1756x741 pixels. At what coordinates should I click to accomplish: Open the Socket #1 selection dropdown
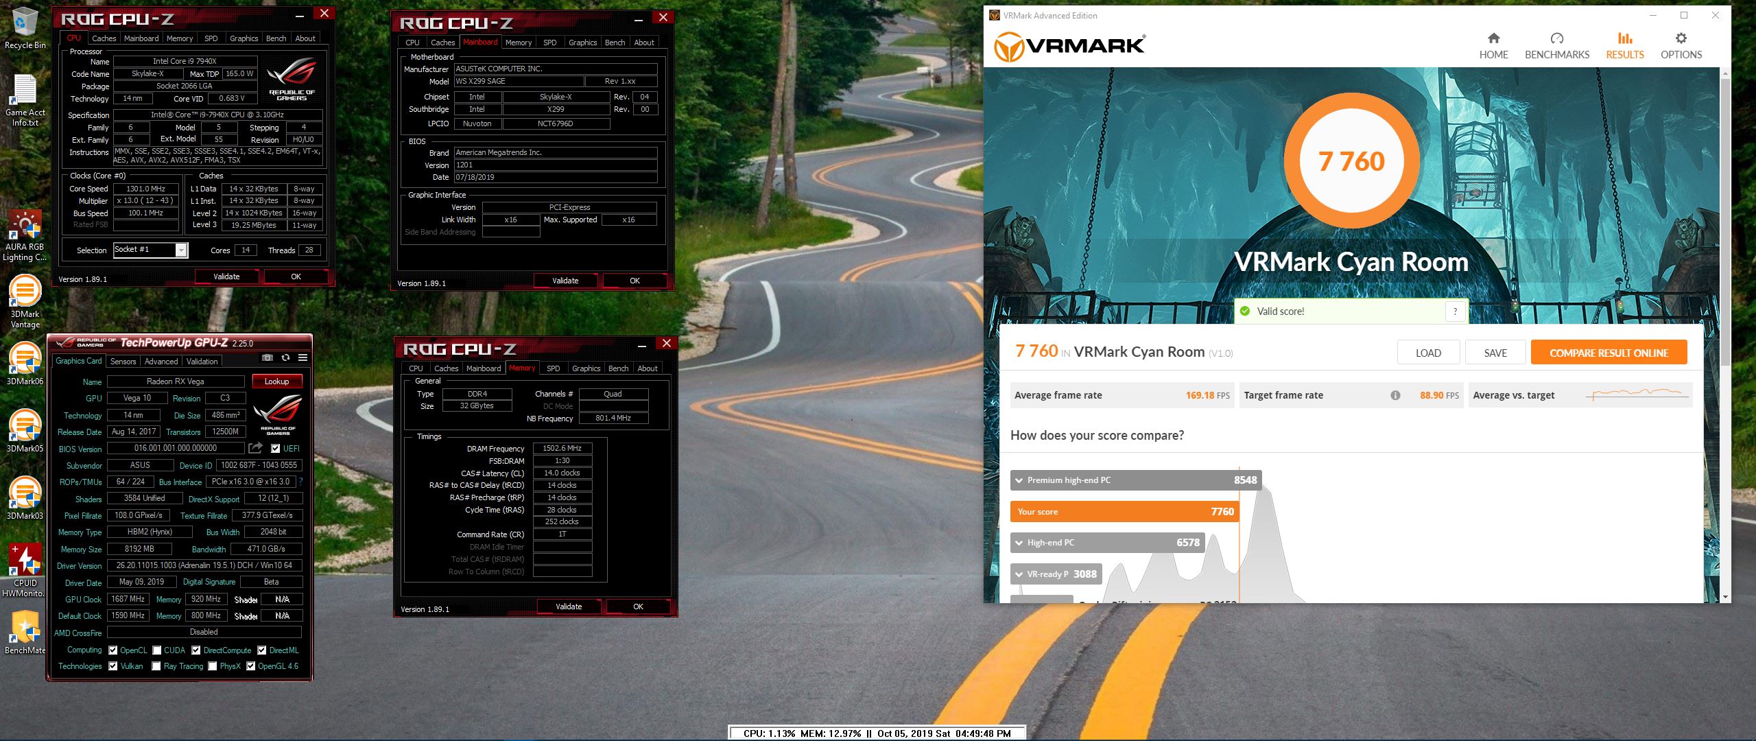click(181, 250)
